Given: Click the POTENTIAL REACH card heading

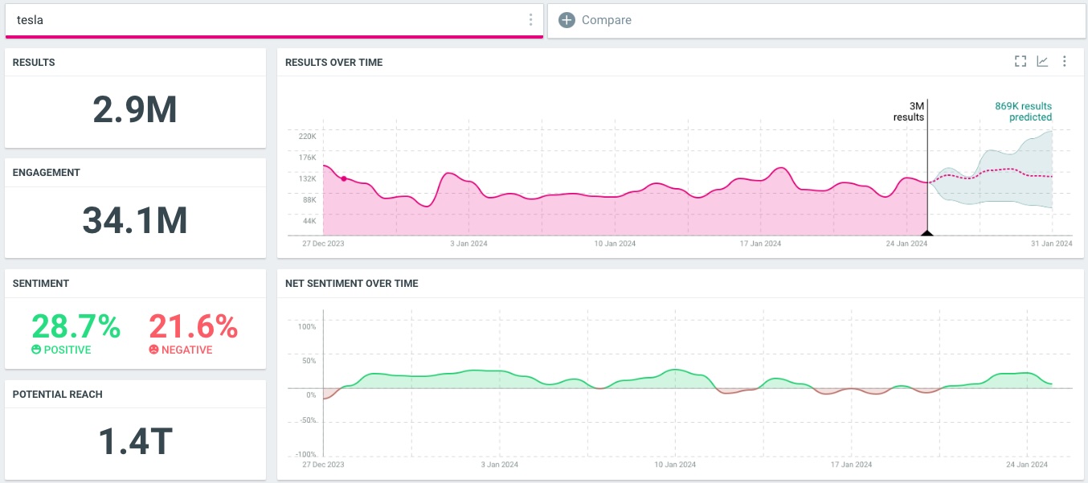Looking at the screenshot, I should pyautogui.click(x=58, y=395).
